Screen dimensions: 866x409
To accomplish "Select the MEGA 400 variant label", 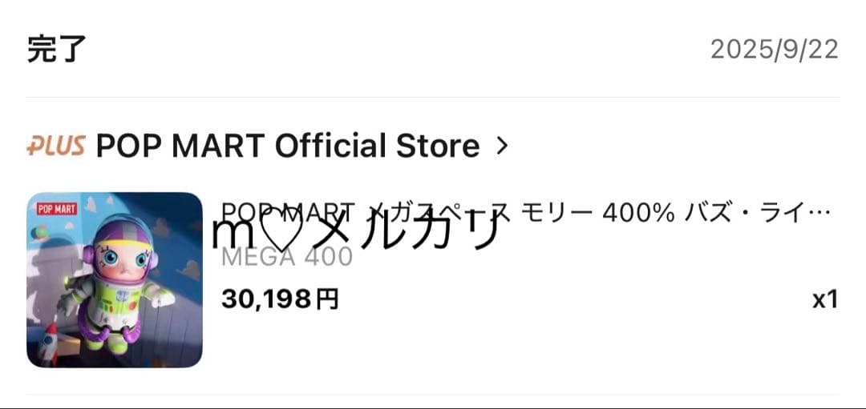I will pos(286,257).
